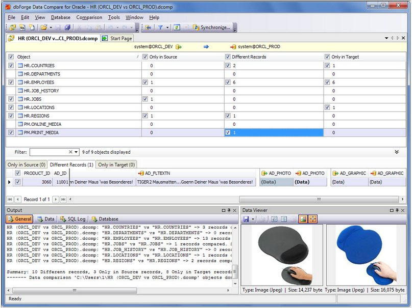
Task: Expand the double chevron beside filter row
Action: click(x=397, y=152)
